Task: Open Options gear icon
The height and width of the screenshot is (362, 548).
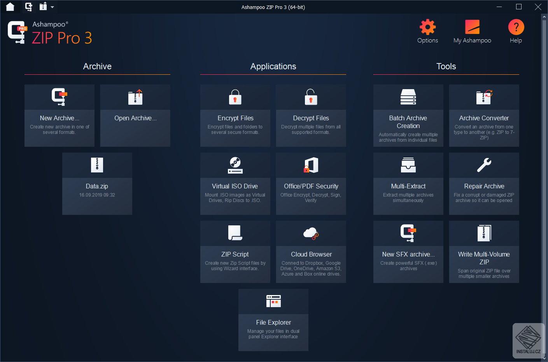Action: [x=427, y=27]
